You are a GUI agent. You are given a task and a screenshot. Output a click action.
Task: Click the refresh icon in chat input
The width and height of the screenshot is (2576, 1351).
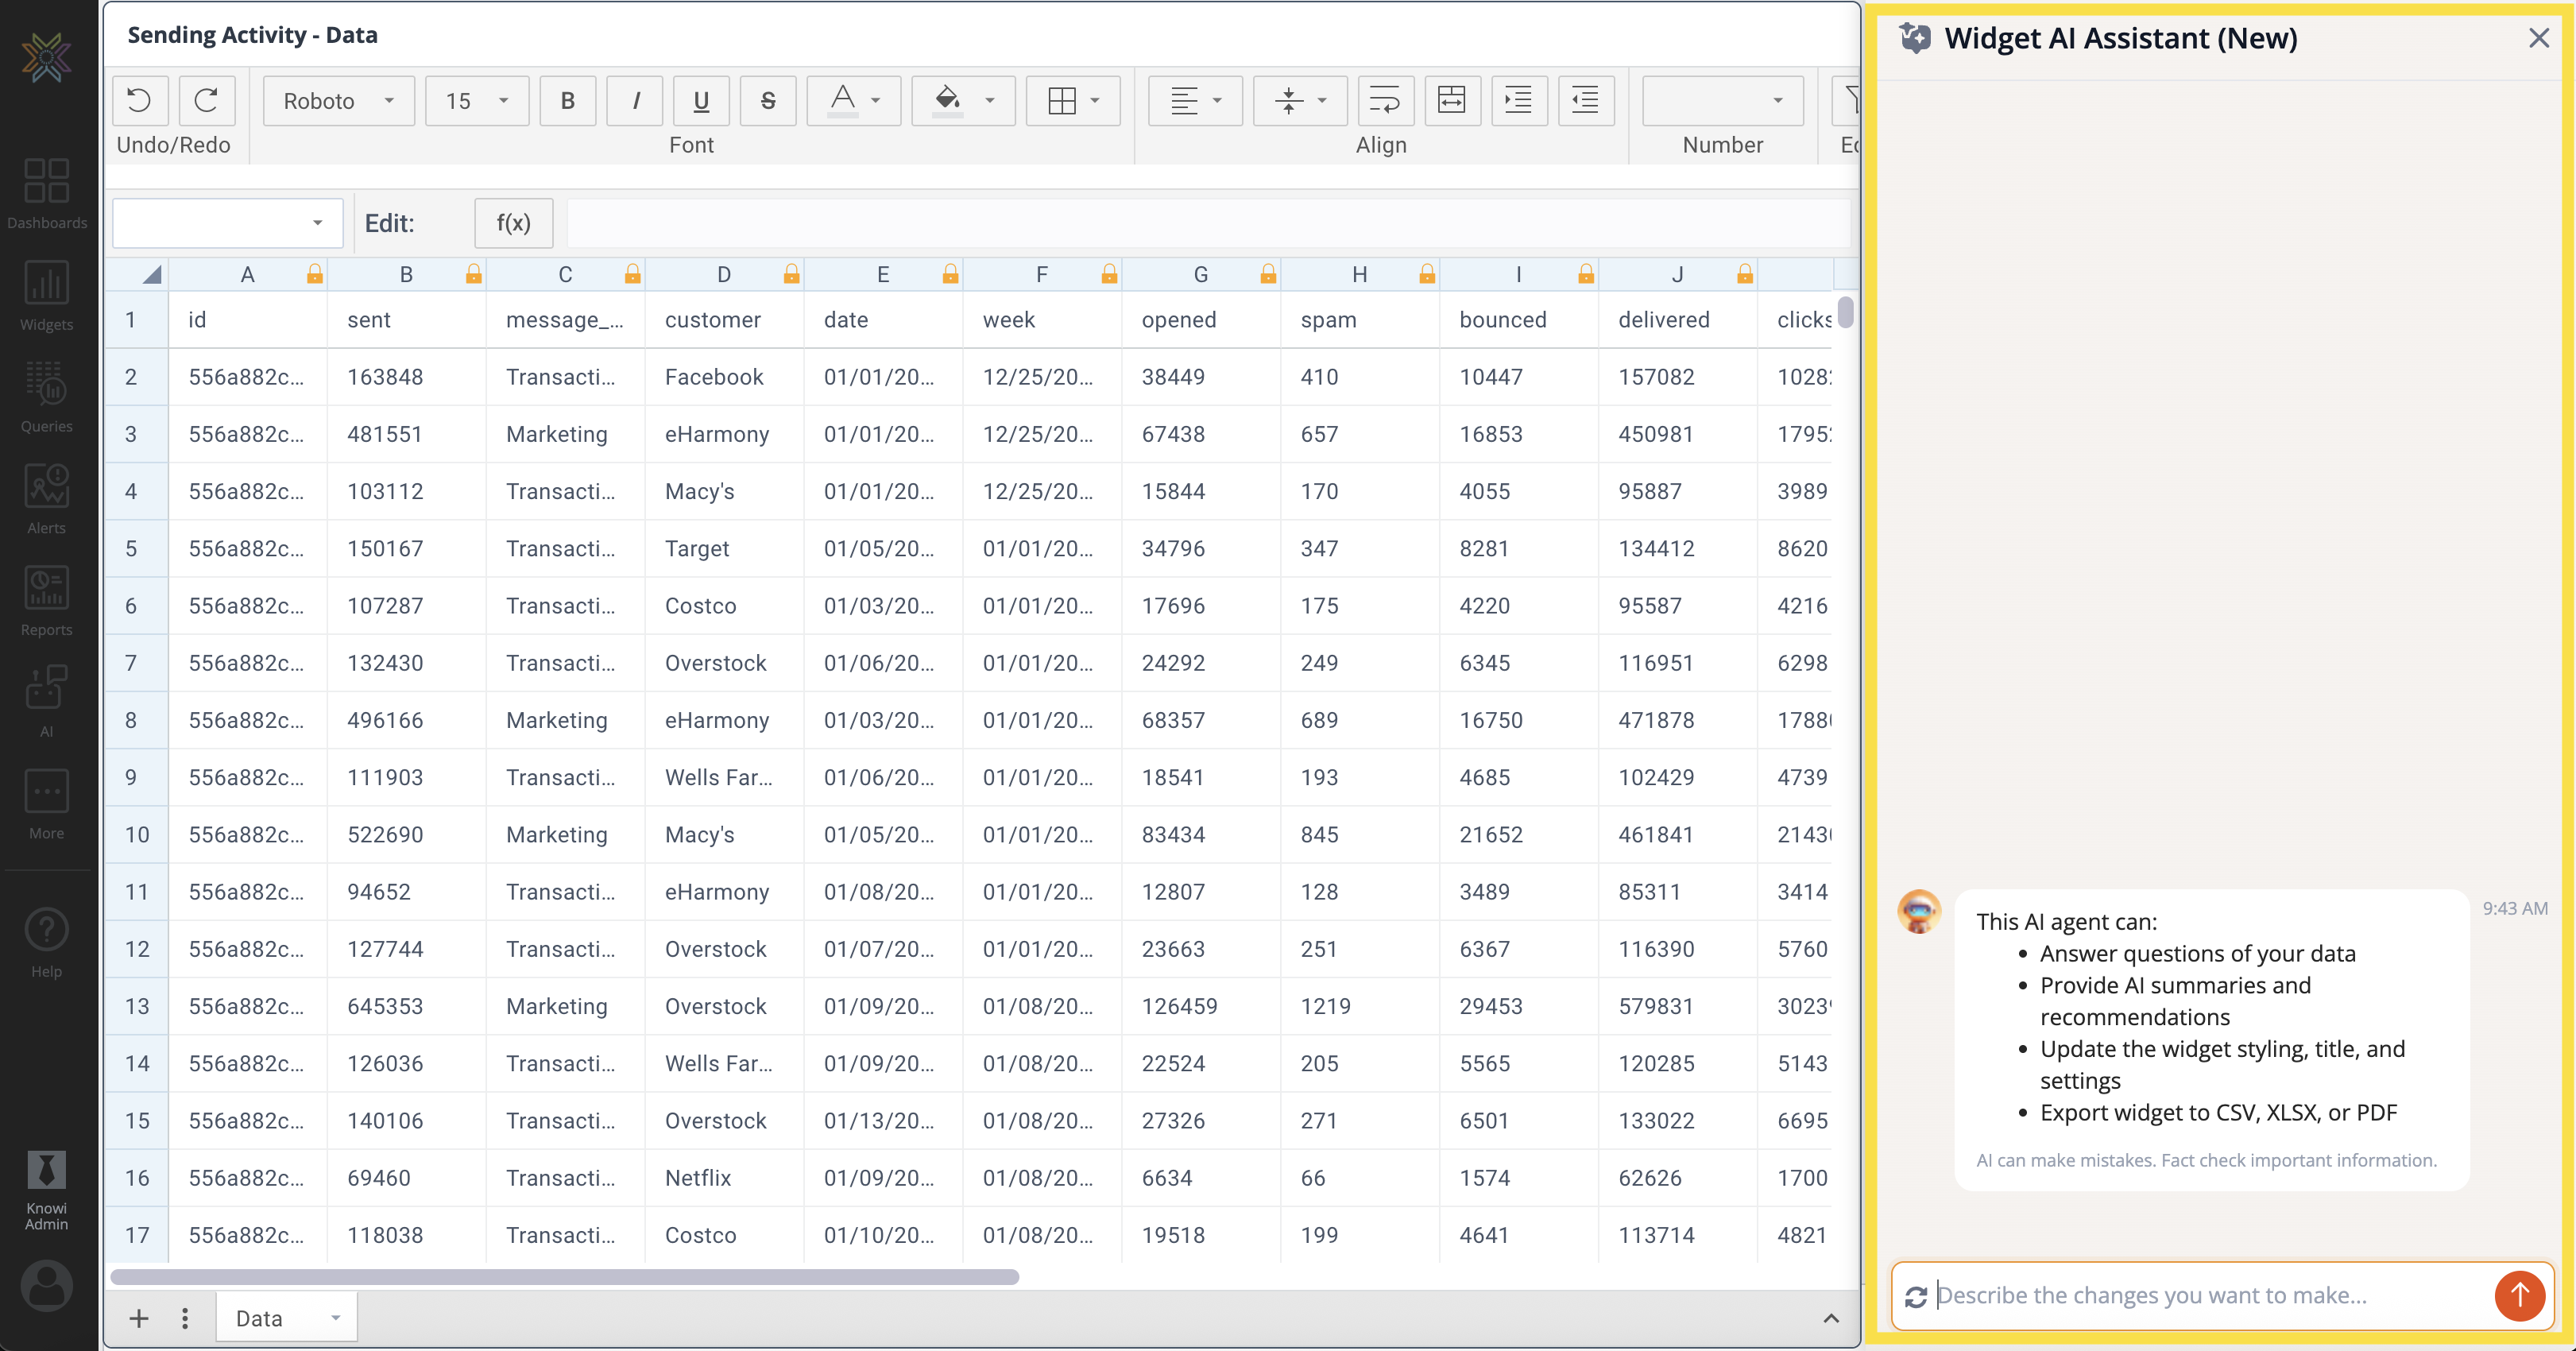[1915, 1297]
